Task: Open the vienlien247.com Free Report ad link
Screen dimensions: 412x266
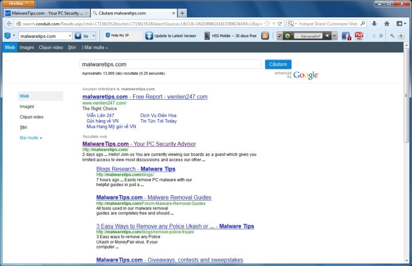Action: tap(145, 97)
